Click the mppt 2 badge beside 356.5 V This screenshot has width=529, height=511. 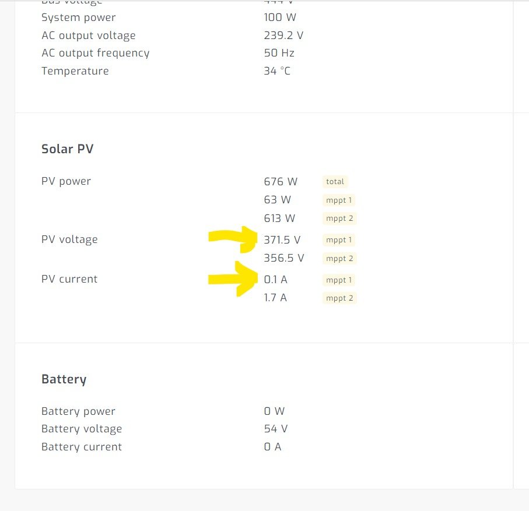tap(339, 258)
